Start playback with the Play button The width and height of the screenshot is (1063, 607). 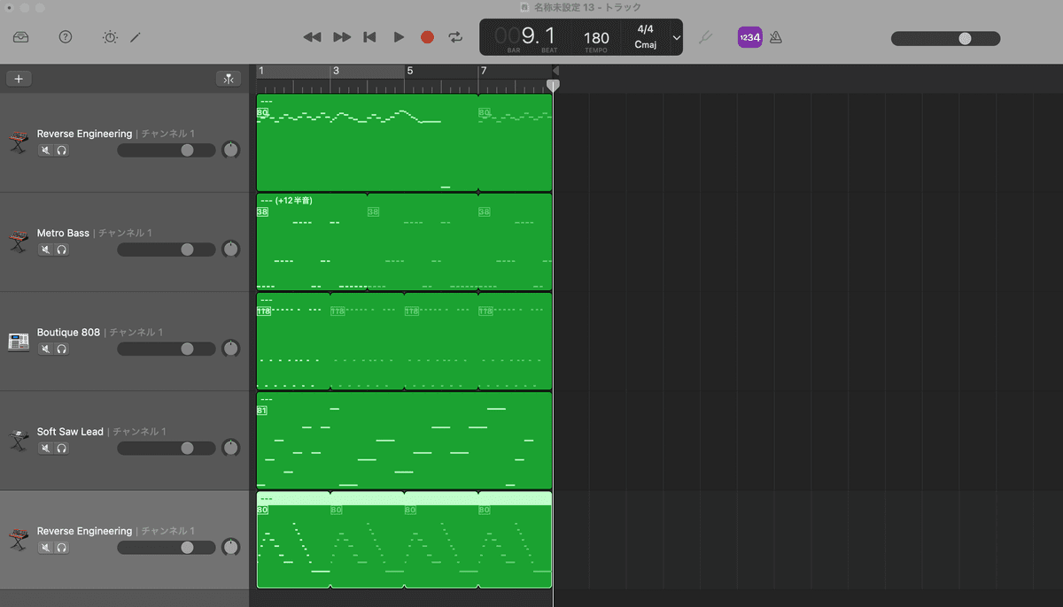click(x=399, y=37)
